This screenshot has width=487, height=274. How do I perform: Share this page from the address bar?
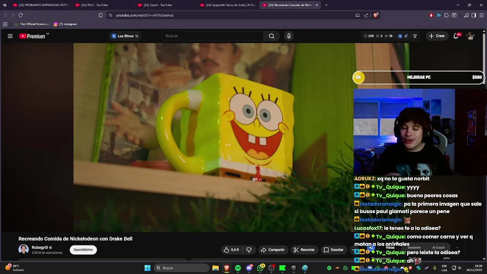(366, 15)
